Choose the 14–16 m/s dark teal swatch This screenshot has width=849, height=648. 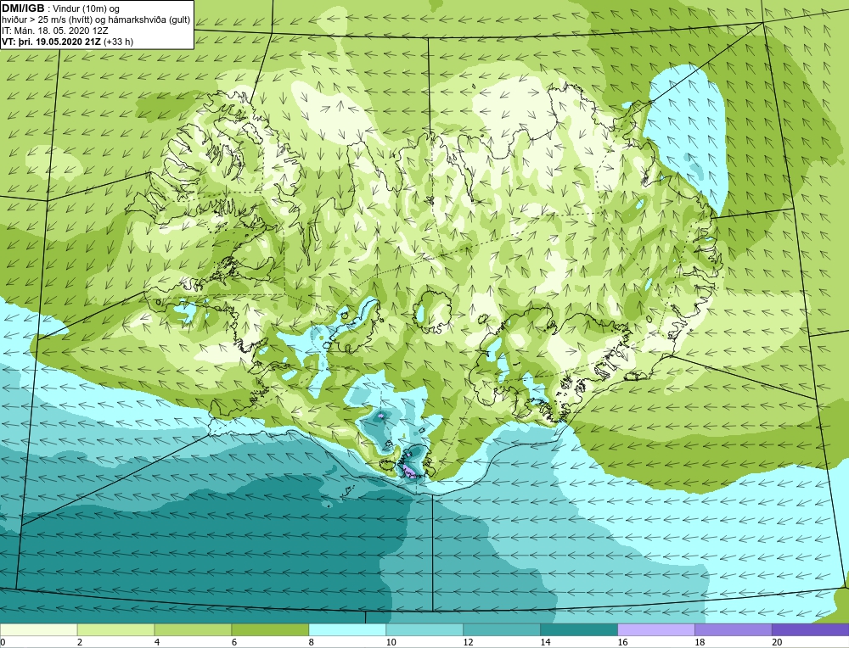point(579,629)
